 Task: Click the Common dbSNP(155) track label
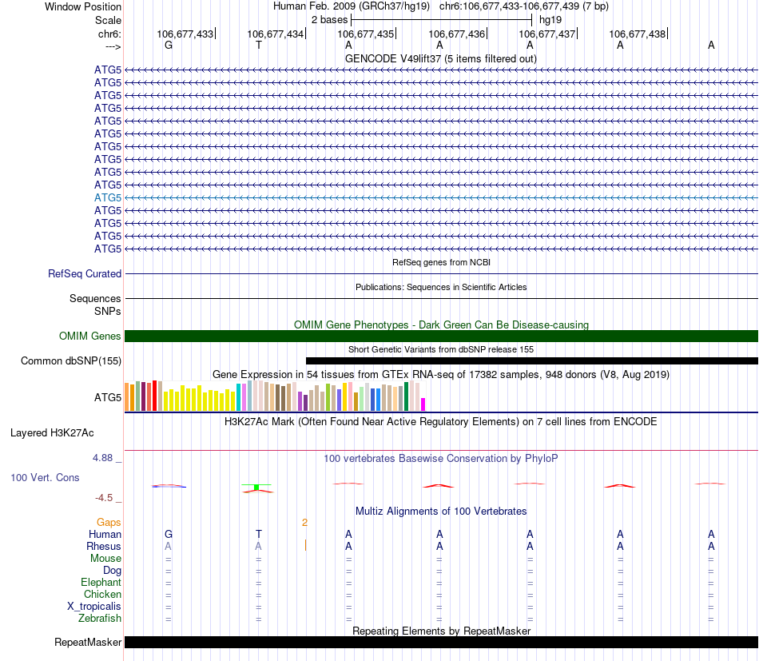tap(71, 360)
